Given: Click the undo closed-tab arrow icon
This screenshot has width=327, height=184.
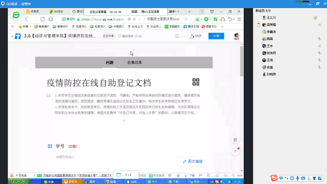Looking at the screenshot, I should click(230, 19).
